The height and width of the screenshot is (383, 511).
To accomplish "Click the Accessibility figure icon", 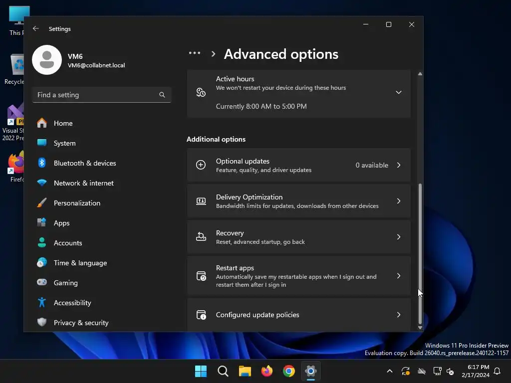I will (42, 302).
